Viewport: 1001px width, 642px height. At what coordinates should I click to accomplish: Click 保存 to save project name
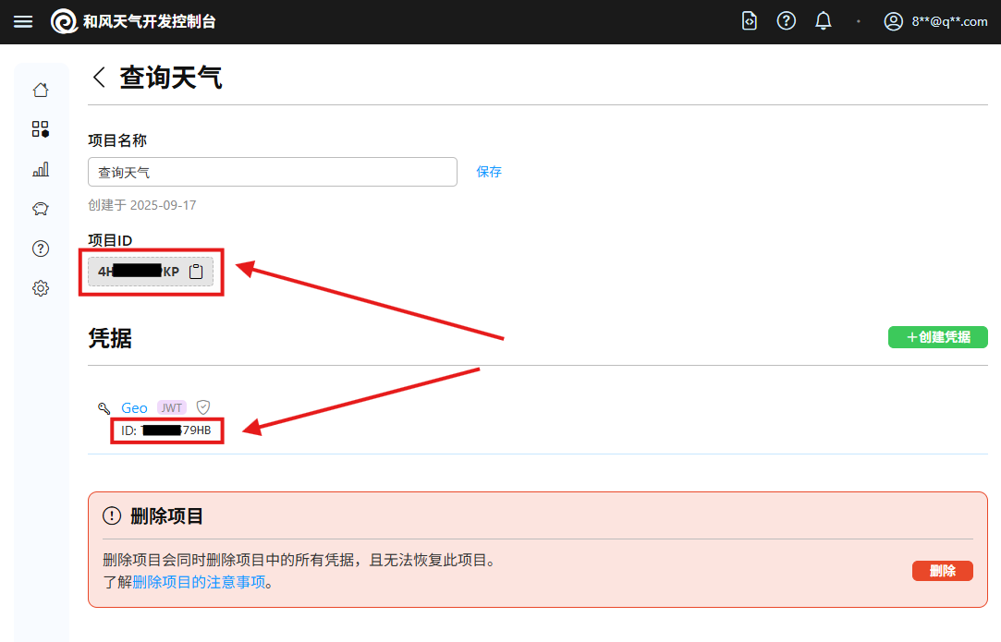click(x=489, y=172)
